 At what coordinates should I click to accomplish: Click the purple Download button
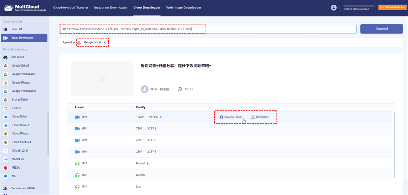click(381, 29)
